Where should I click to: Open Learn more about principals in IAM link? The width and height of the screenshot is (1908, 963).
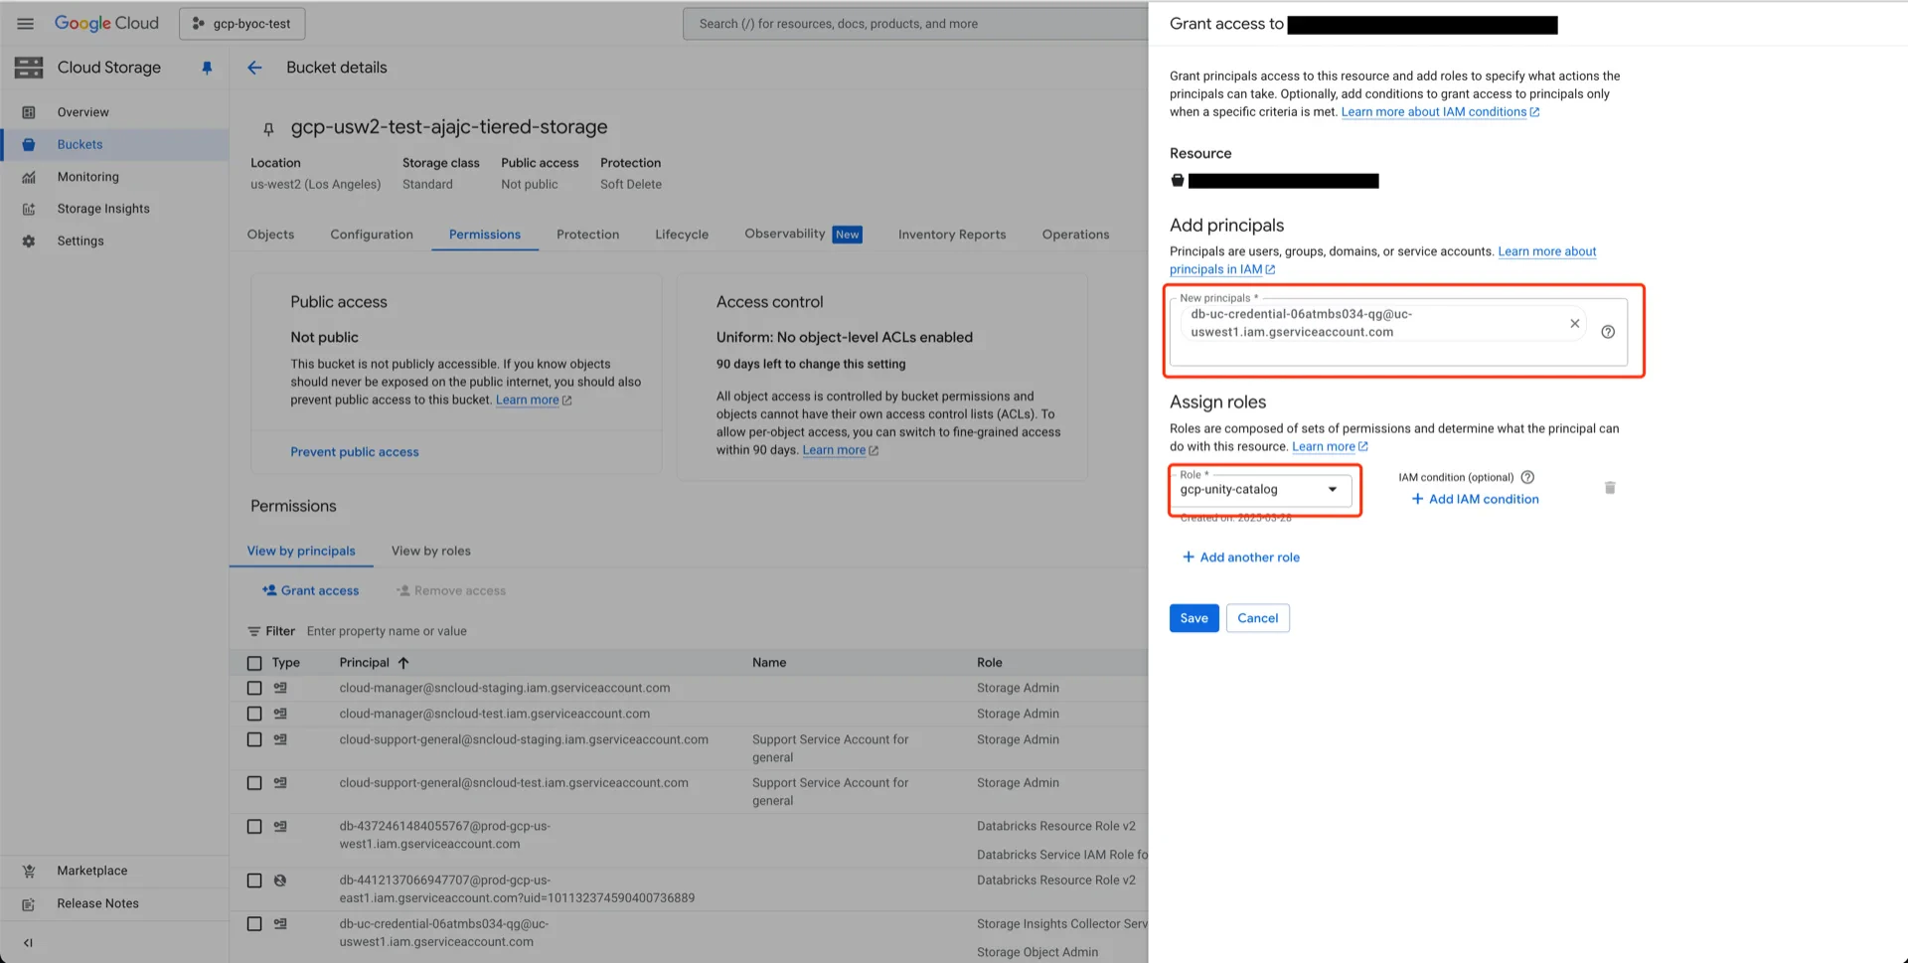[x=1383, y=260]
